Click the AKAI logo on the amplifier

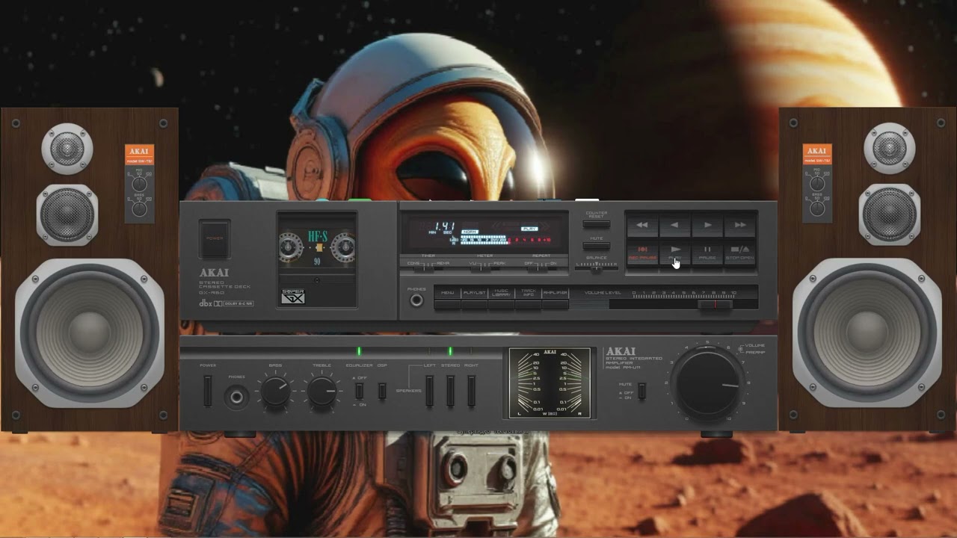coord(621,351)
